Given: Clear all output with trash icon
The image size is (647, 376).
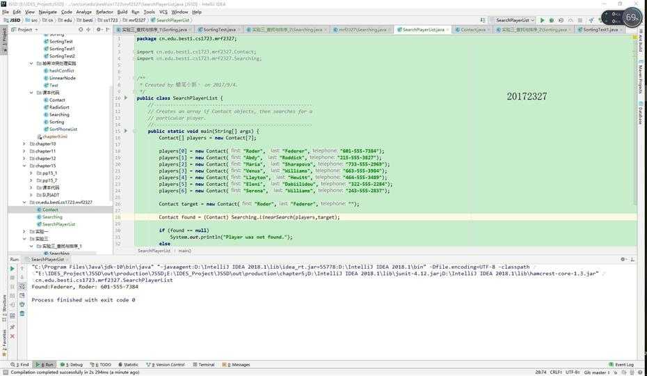Looking at the screenshot, I should pyautogui.click(x=22, y=313).
